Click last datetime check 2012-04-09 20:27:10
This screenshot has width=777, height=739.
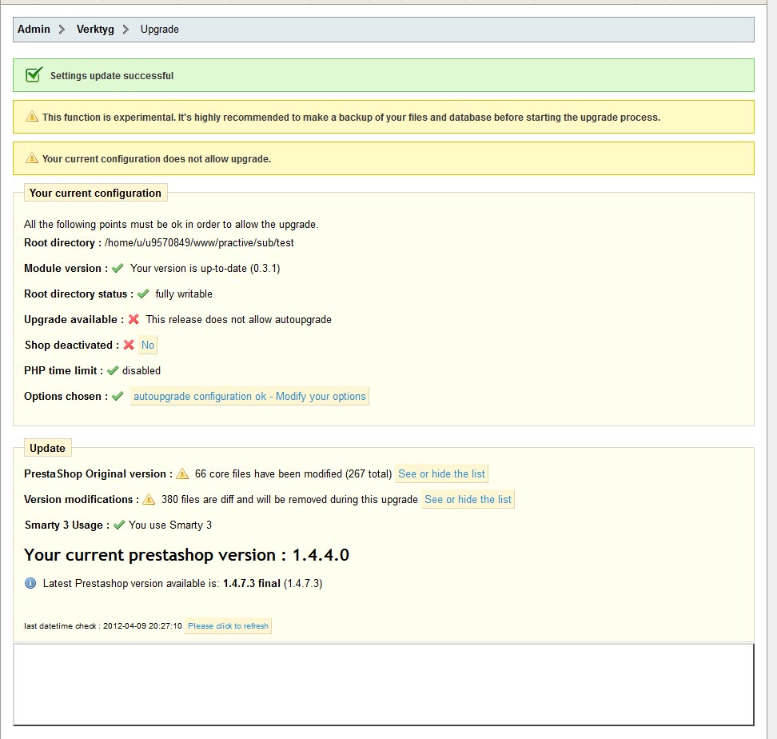(x=103, y=626)
